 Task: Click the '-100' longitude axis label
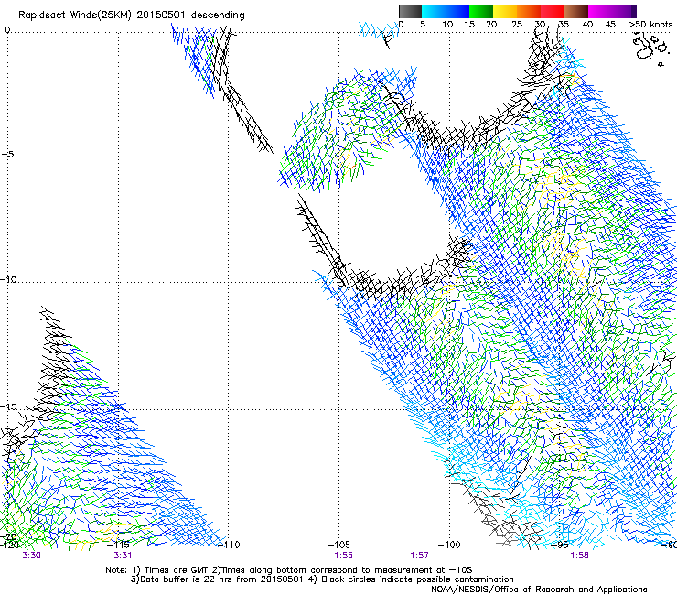(449, 545)
